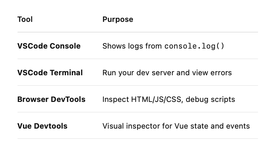Viewport: 280px width, 144px height.
Task: Click the "Inspect HTML/JS/CSS" text
Action: click(140, 100)
